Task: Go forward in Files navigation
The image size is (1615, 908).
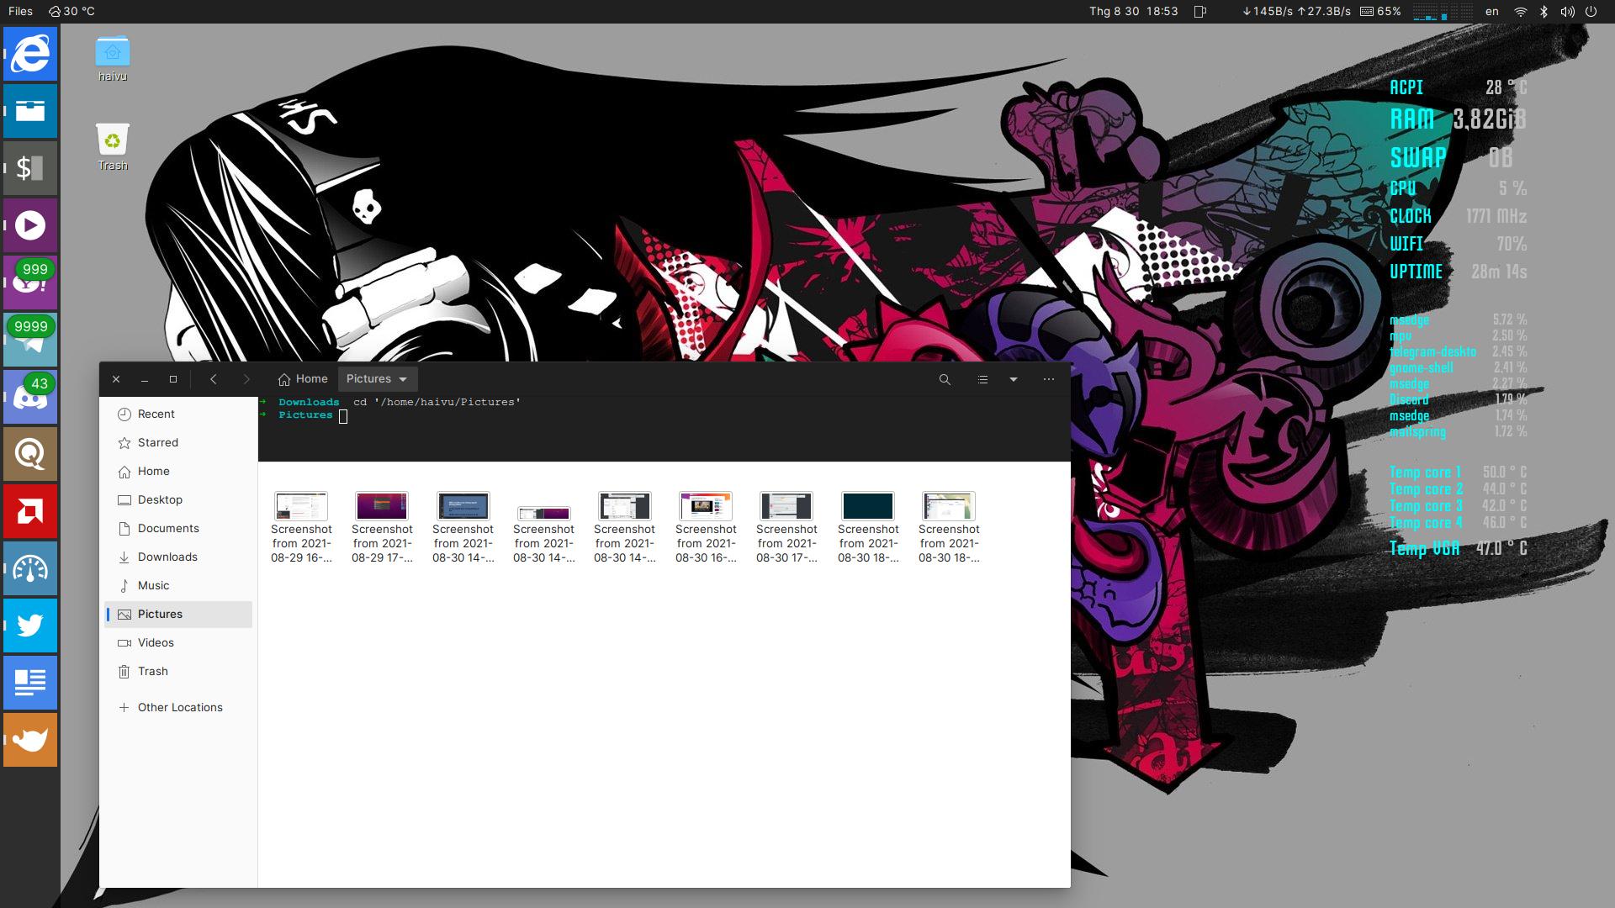Action: click(246, 379)
